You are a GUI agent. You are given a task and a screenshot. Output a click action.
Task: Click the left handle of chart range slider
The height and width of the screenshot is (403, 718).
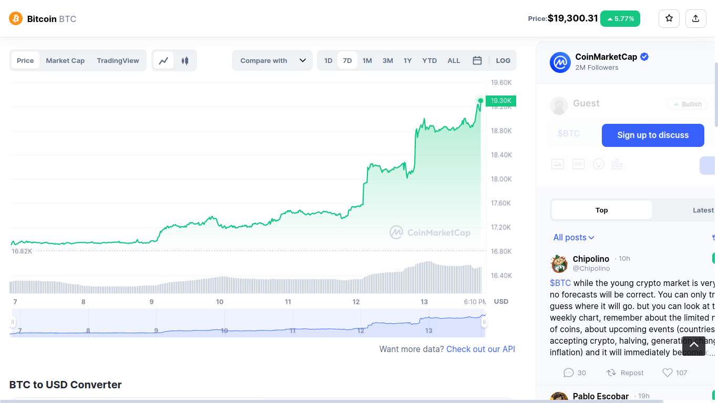pos(13,322)
